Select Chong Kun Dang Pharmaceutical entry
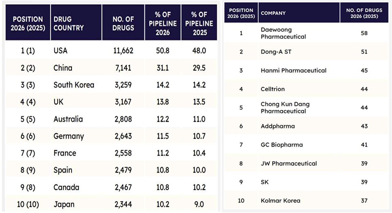 point(284,107)
